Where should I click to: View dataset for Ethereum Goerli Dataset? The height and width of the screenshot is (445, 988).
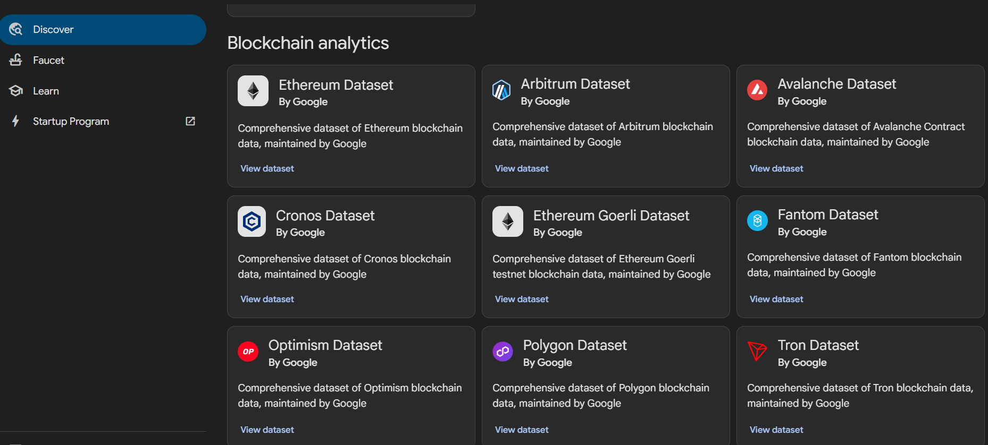point(522,299)
